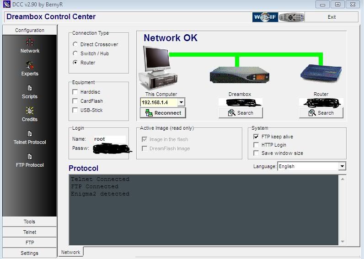Viewport: 364px width, 259px height.
Task: Click the Dreambox receiver image
Action: point(239,75)
